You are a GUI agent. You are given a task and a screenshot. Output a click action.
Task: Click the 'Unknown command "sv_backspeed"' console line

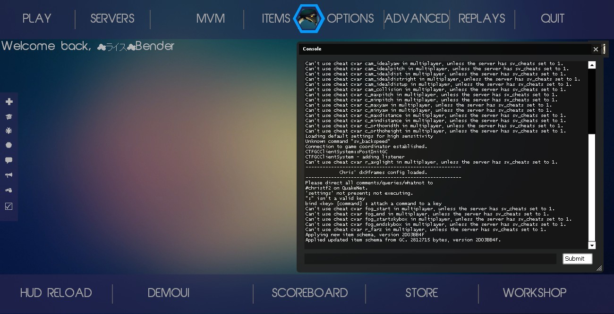tap(348, 141)
